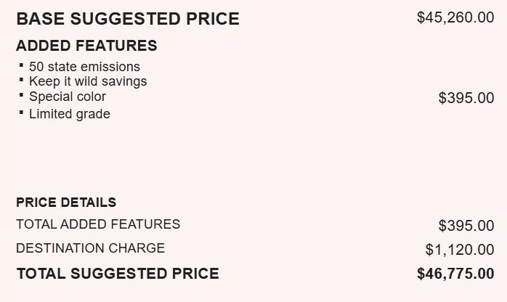507x302 pixels.
Task: Click the Added Features heading
Action: [x=86, y=46]
